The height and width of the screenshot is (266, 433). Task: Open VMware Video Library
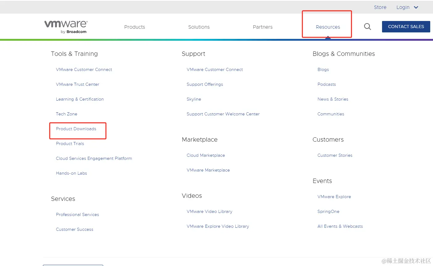(x=209, y=211)
